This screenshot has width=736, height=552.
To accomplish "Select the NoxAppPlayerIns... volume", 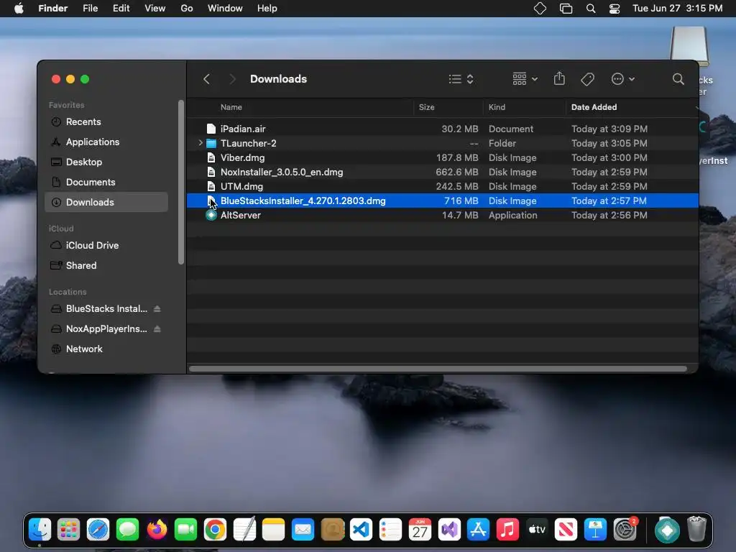I will click(x=106, y=328).
